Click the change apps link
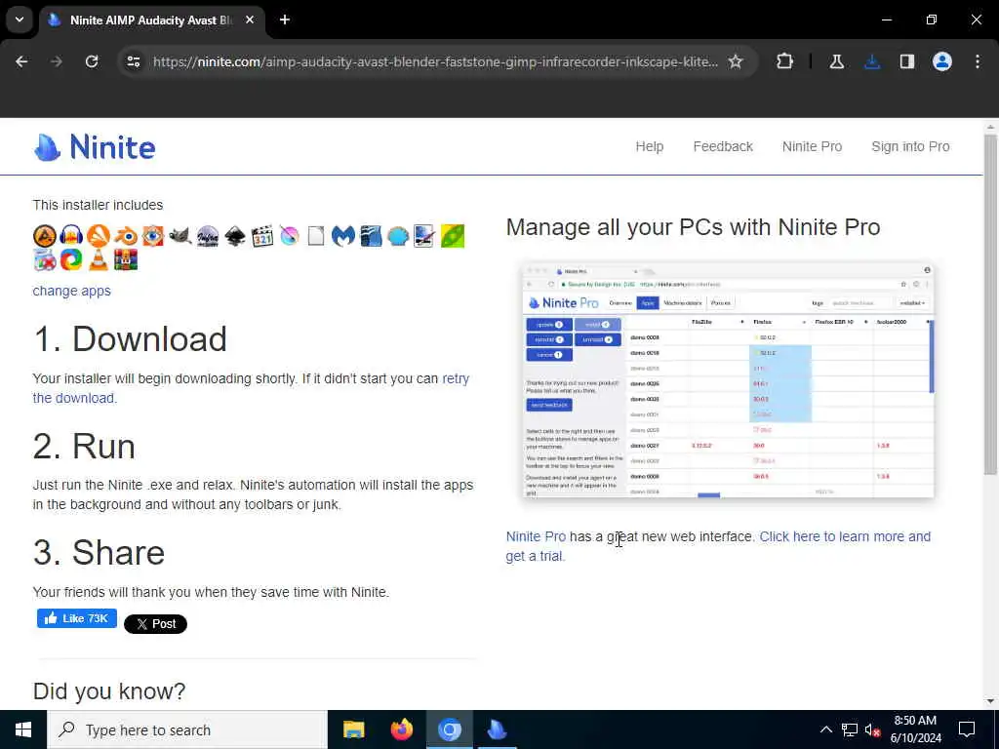Screen dimensions: 999x749 (x=72, y=291)
